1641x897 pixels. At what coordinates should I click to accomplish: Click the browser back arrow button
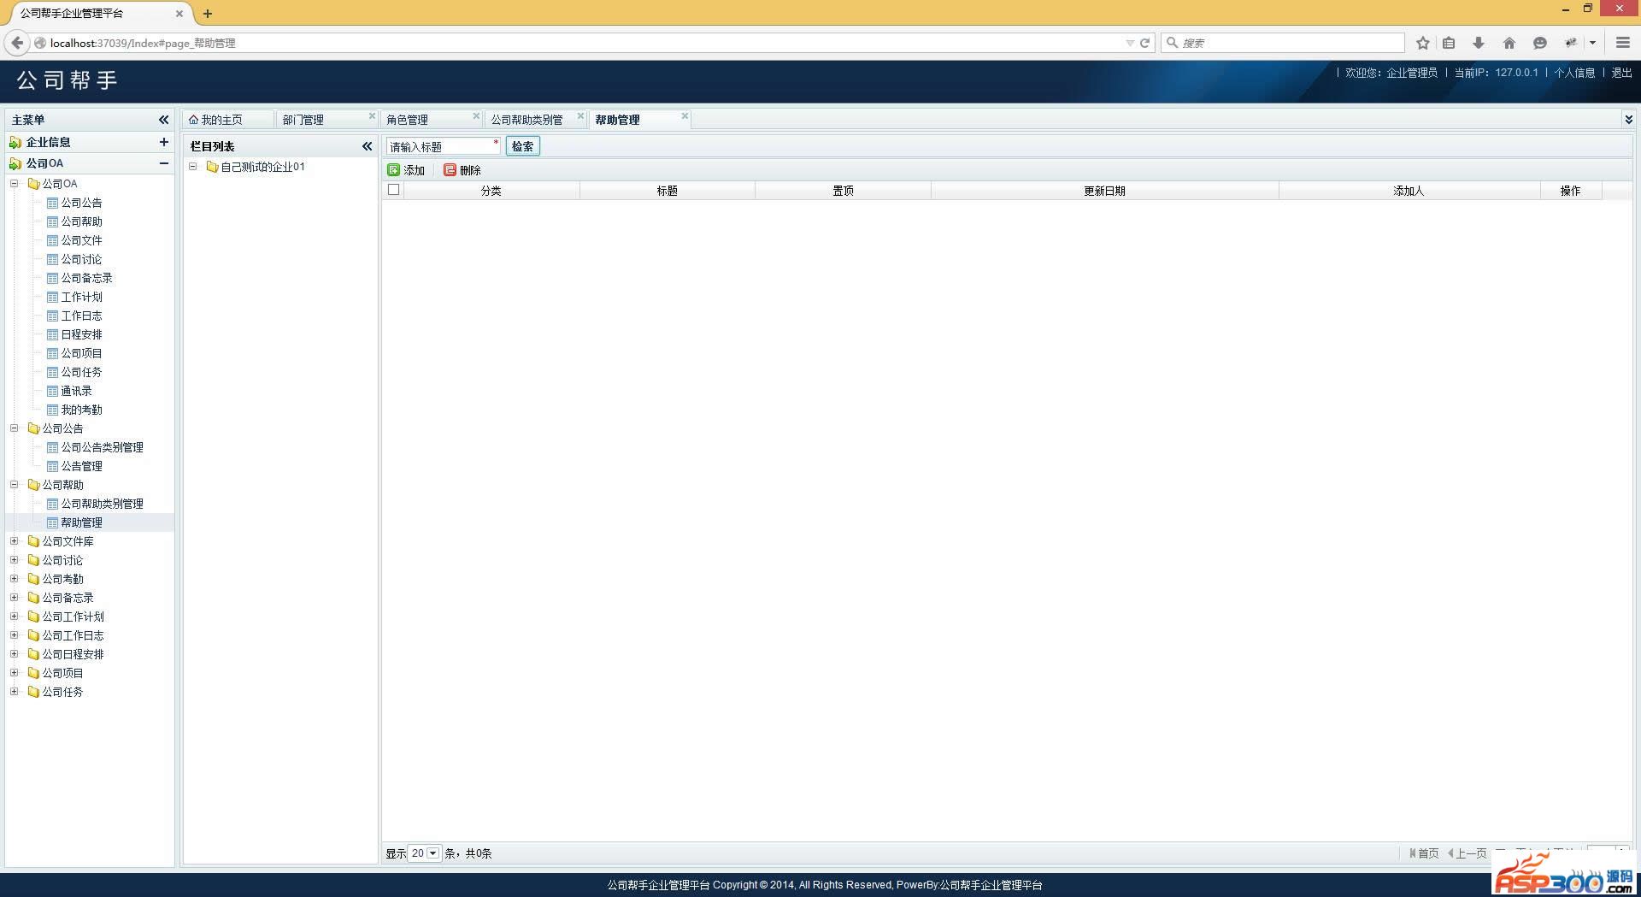coord(17,43)
